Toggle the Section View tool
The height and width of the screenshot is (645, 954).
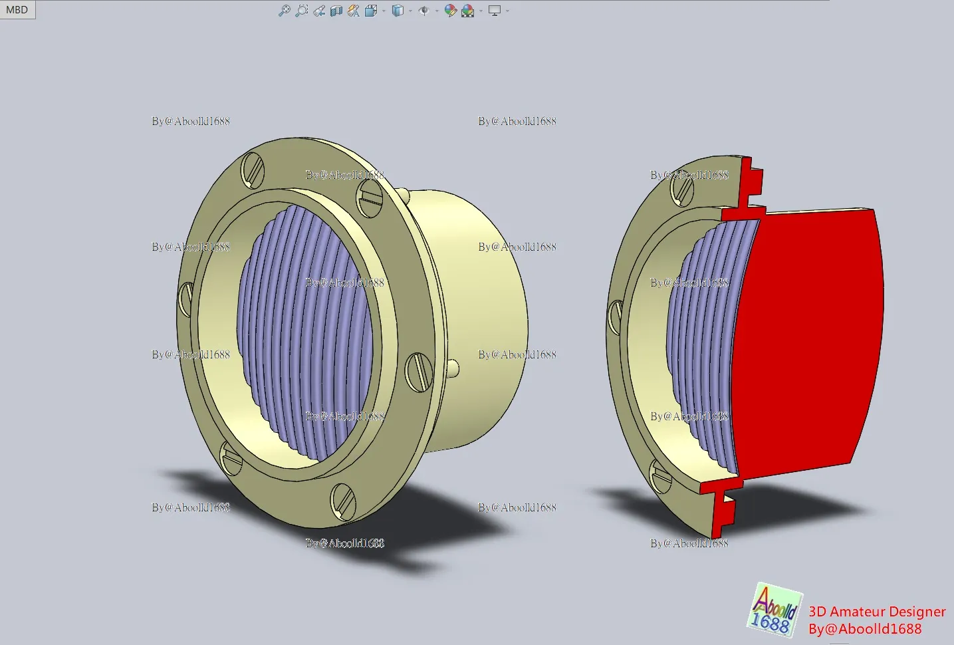[x=336, y=11]
